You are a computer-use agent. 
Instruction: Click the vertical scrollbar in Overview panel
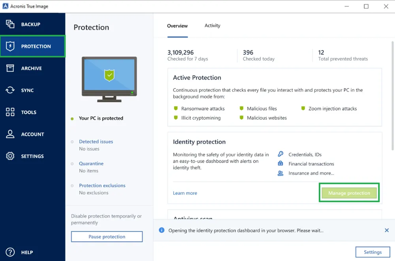click(392, 95)
